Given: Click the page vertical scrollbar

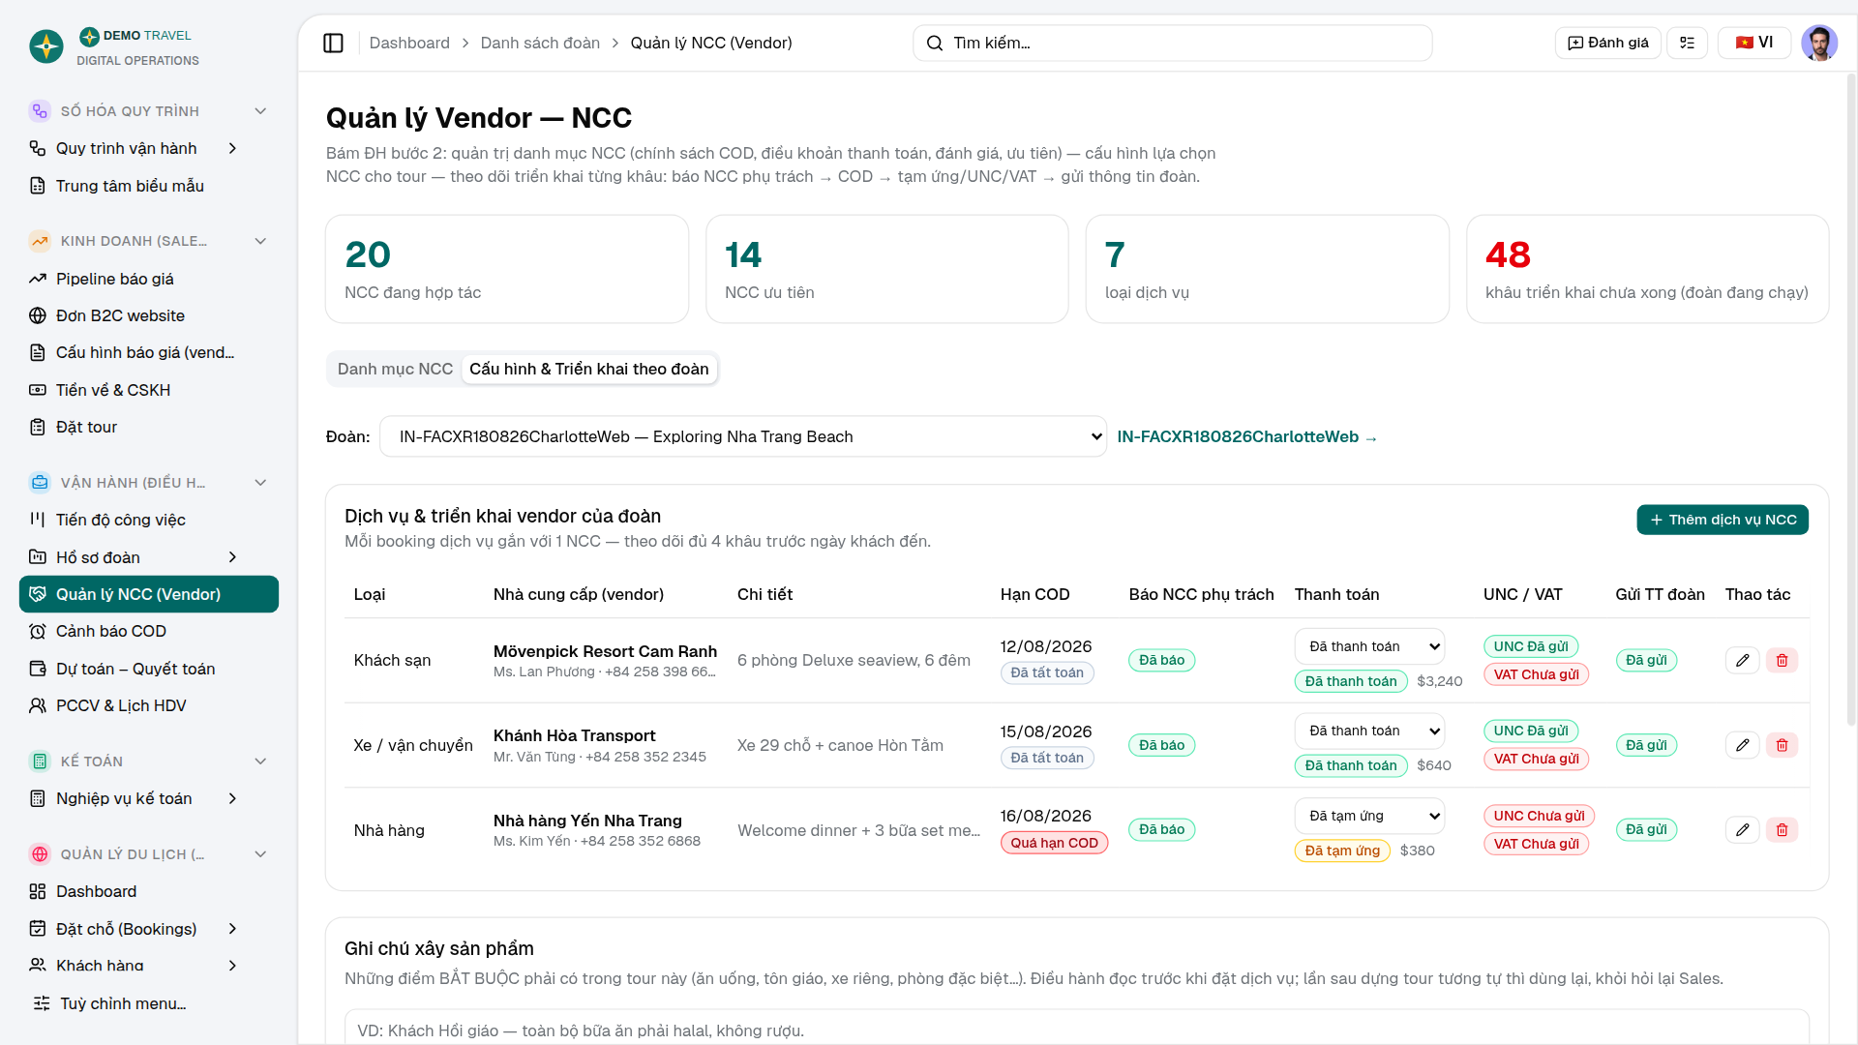Looking at the screenshot, I should pyautogui.click(x=1851, y=399).
